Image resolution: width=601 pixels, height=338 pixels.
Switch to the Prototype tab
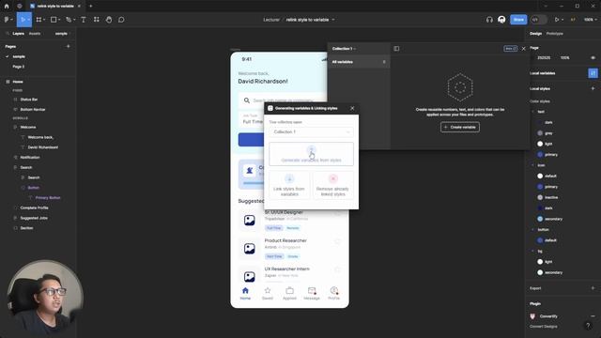click(x=555, y=34)
